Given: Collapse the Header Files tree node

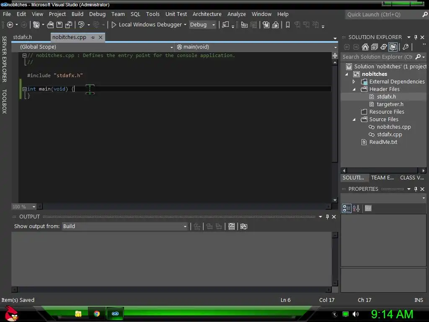Looking at the screenshot, I should pyautogui.click(x=354, y=89).
